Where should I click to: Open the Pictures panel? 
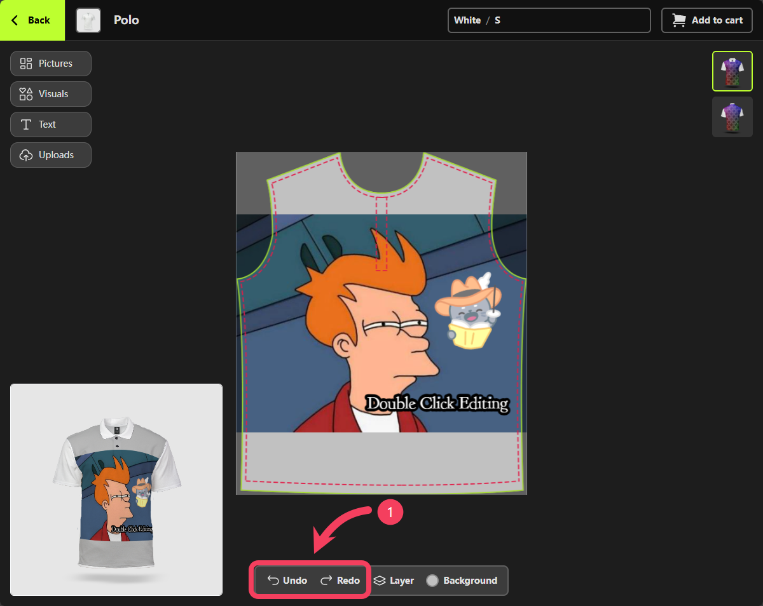point(51,64)
